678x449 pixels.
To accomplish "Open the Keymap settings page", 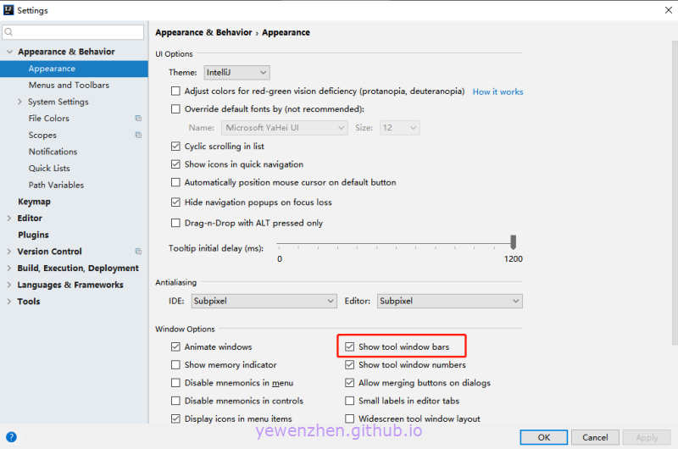I will click(34, 202).
